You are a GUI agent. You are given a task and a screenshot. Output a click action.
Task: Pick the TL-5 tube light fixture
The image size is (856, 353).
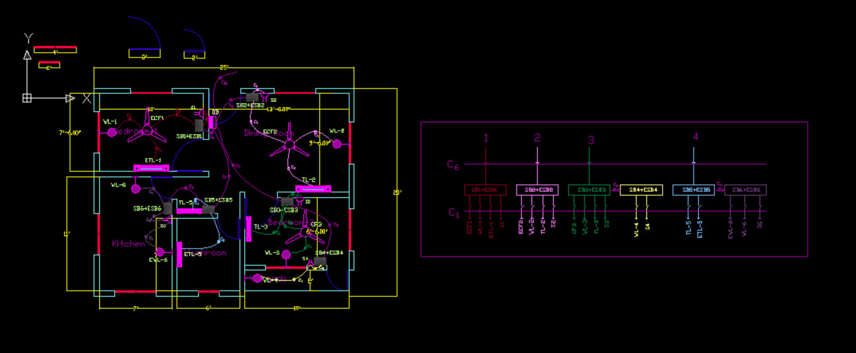[x=189, y=211]
